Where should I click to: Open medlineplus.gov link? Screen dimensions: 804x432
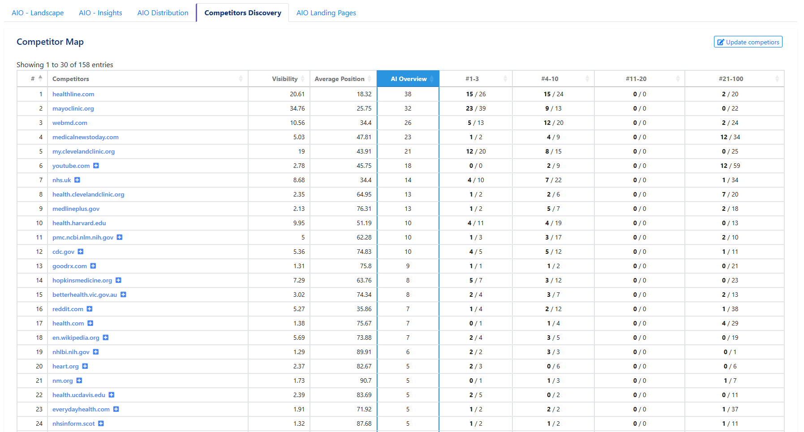point(76,209)
